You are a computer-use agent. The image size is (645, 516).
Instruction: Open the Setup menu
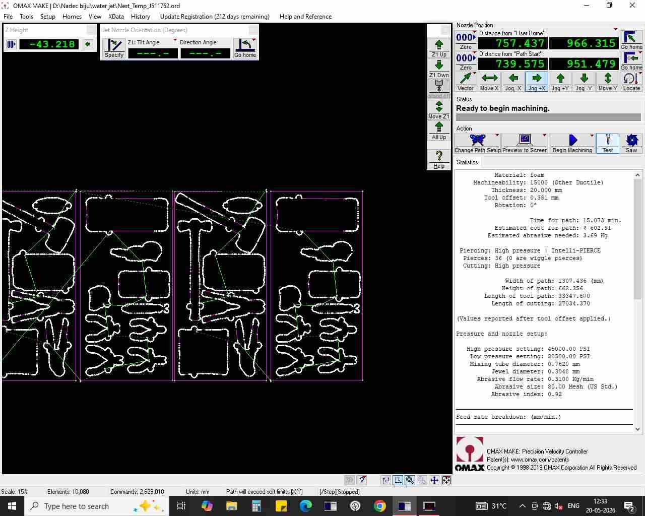(x=48, y=17)
